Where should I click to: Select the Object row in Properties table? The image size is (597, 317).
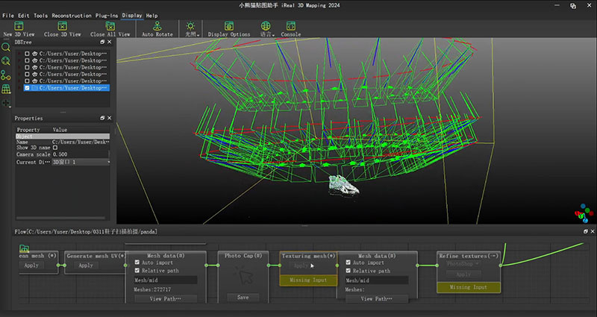pos(63,136)
